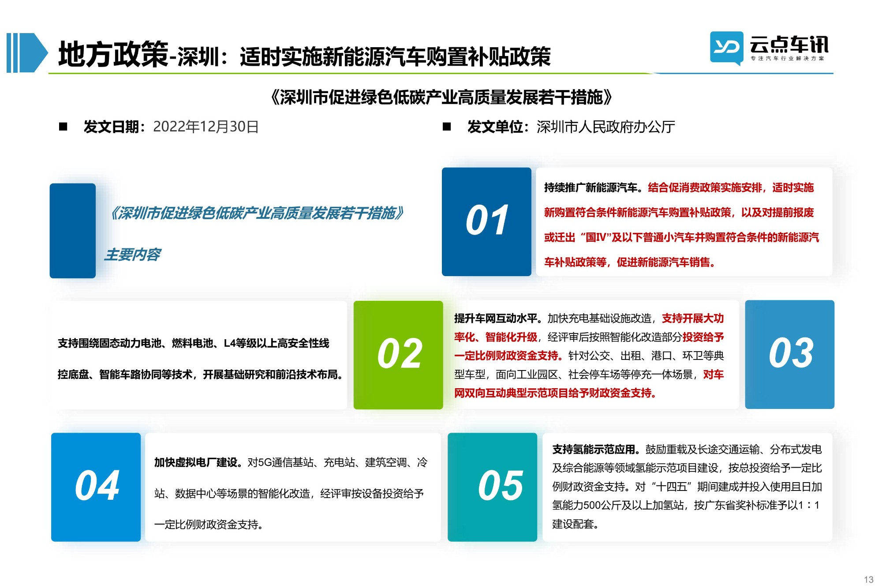Click the 云点车讯 YD logo icon
This screenshot has width=882, height=588.
click(726, 48)
